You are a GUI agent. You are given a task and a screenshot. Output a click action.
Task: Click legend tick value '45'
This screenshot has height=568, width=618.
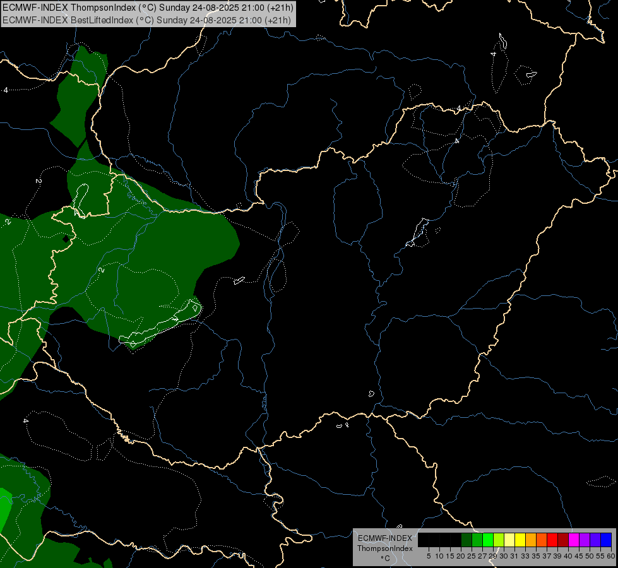click(x=579, y=556)
